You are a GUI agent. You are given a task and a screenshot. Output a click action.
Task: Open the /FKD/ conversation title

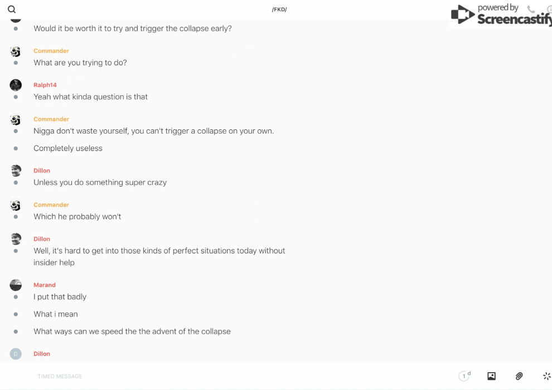tap(279, 9)
